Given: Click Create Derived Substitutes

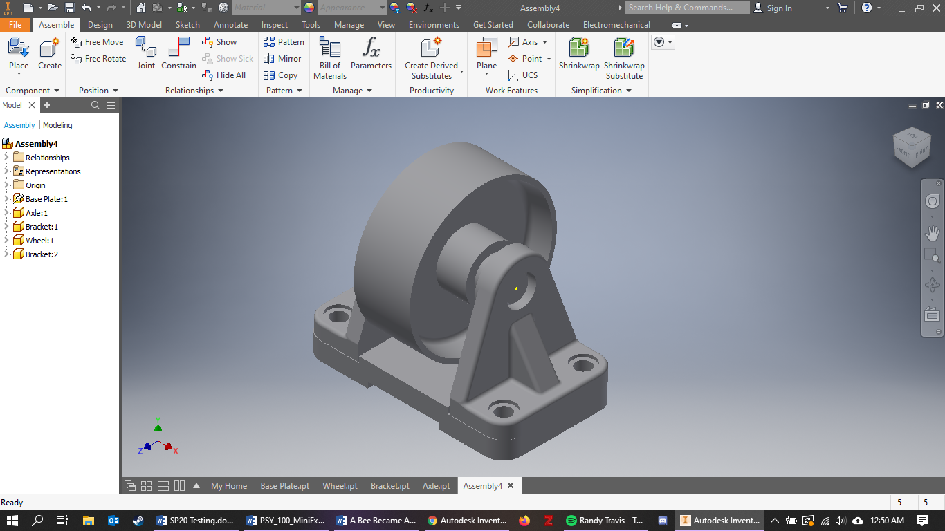Looking at the screenshot, I should point(432,57).
